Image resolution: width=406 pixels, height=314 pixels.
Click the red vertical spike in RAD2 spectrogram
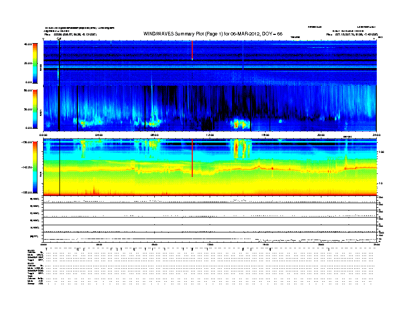192,50
